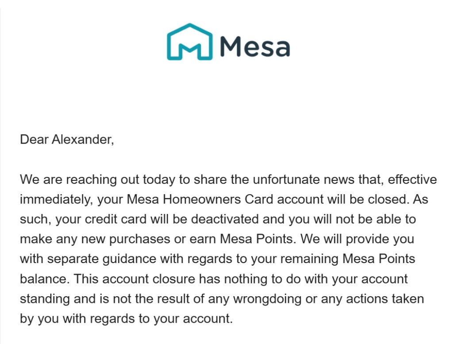This screenshot has height=344, width=453.
Task: Click the Mesa wordmark text in the header
Action: pos(254,46)
